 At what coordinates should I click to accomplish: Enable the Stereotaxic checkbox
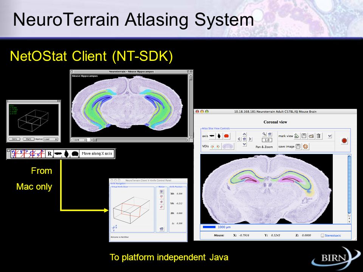tap(322, 235)
